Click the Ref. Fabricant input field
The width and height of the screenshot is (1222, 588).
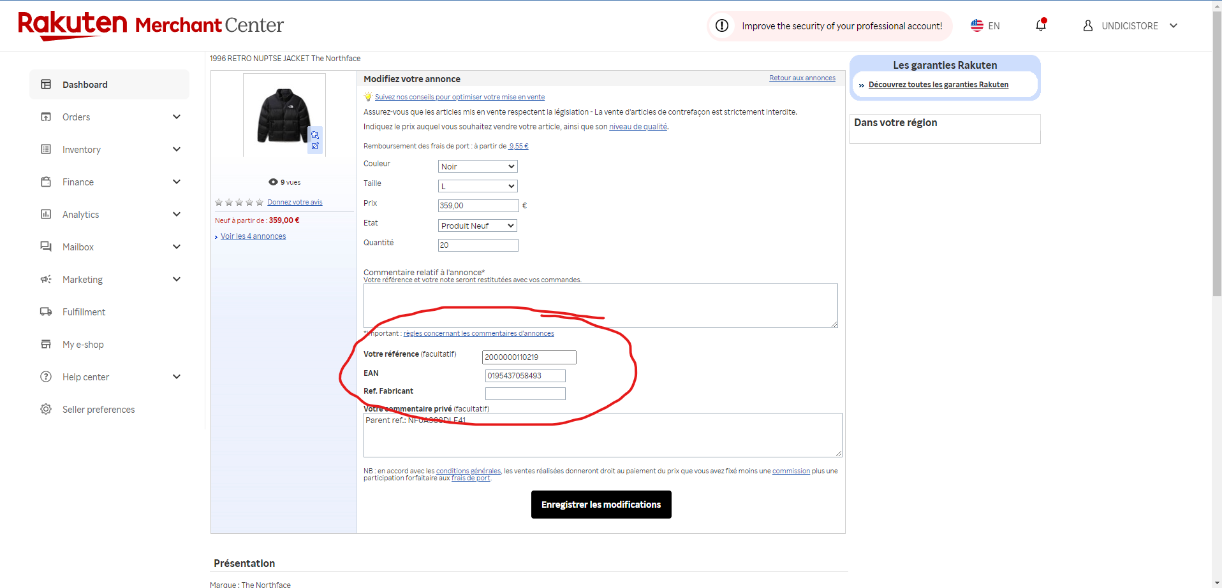tap(526, 394)
